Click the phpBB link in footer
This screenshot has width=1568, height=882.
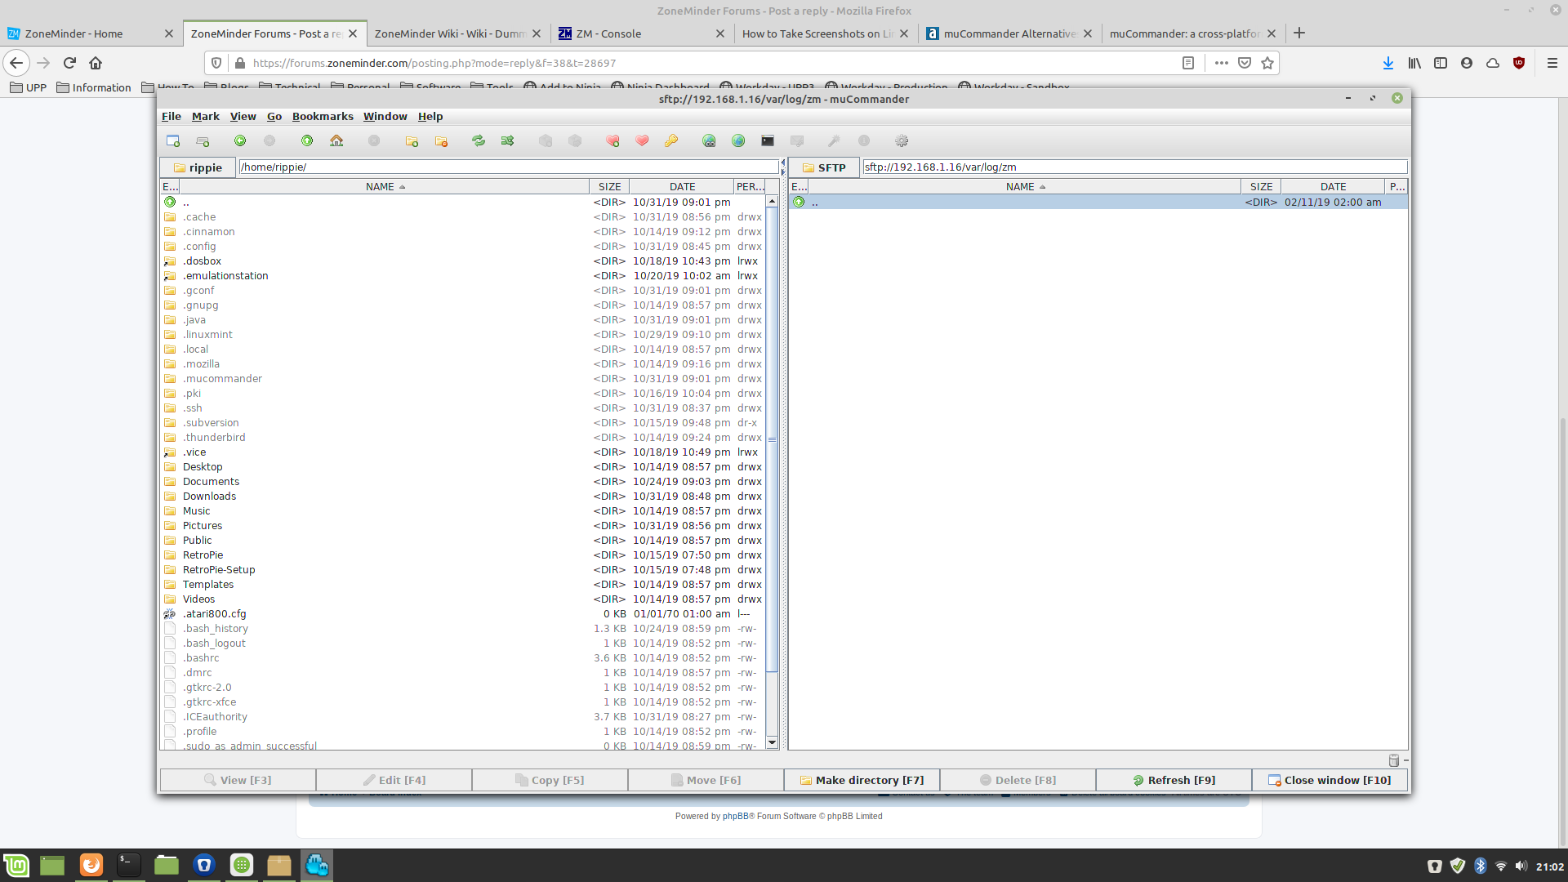[735, 816]
